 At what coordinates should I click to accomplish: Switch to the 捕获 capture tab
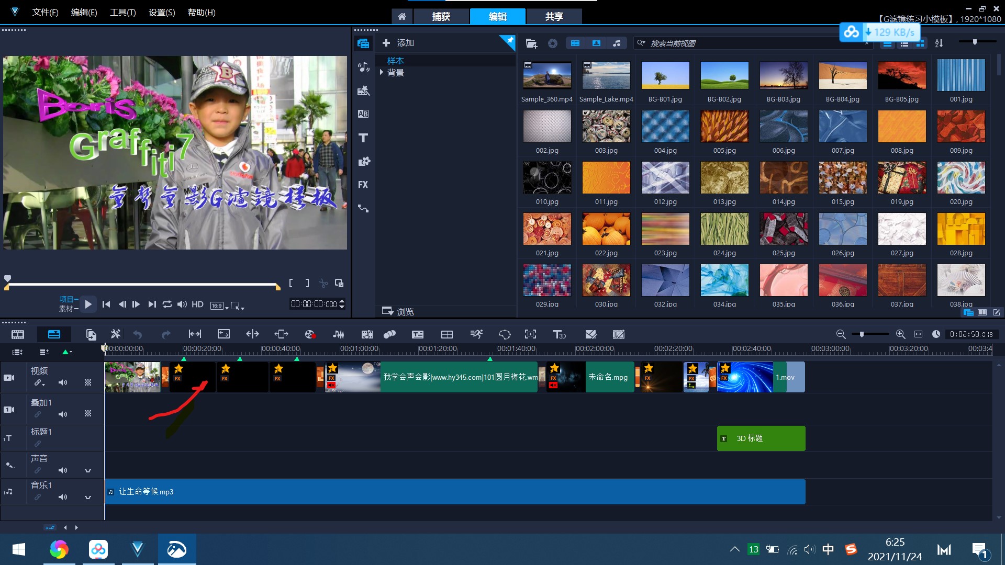[x=441, y=17]
